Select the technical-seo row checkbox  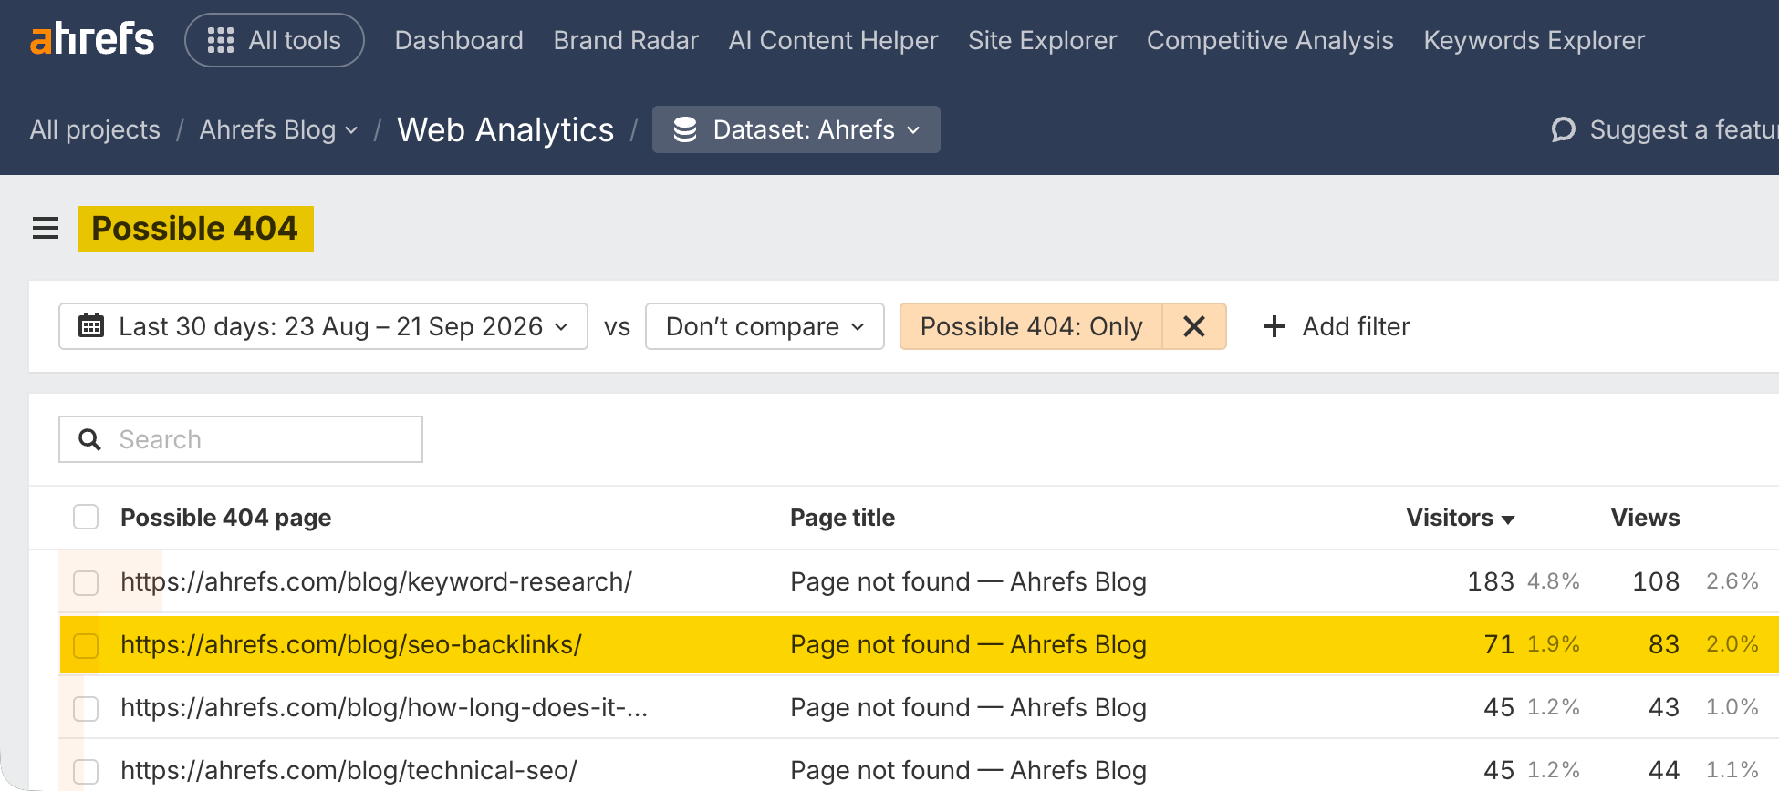(86, 771)
